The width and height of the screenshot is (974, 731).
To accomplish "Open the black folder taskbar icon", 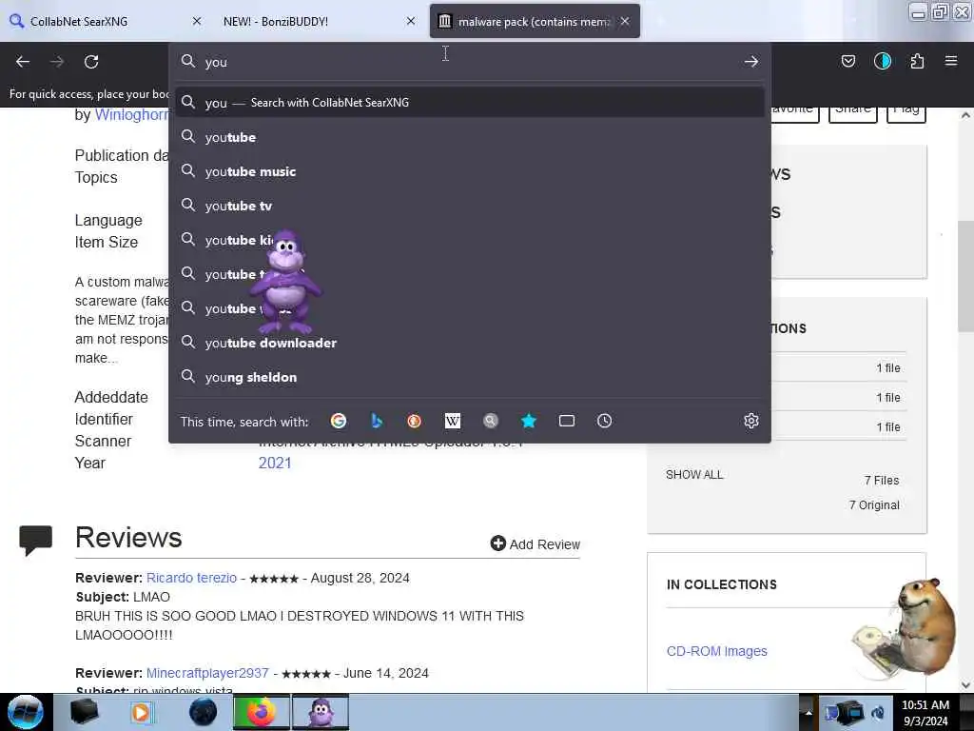I will click(x=84, y=712).
